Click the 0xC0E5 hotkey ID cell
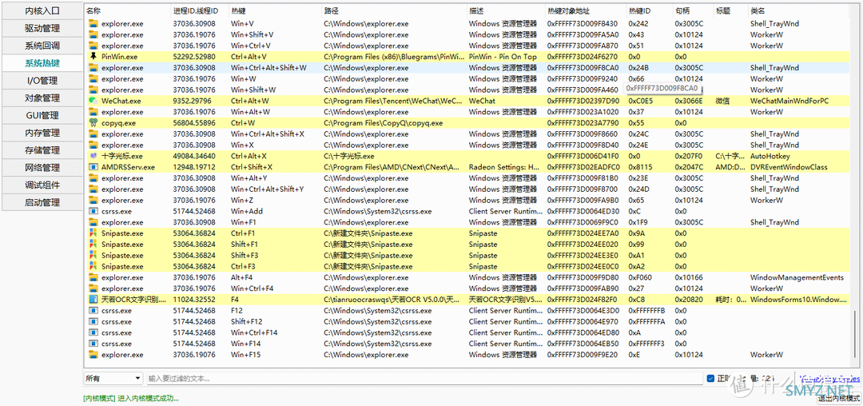The image size is (863, 406). tap(641, 101)
